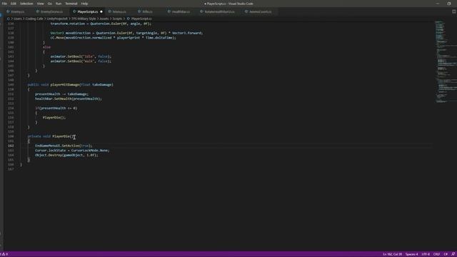Click the private void PlayerDie declaration
The image size is (457, 257).
coord(51,136)
